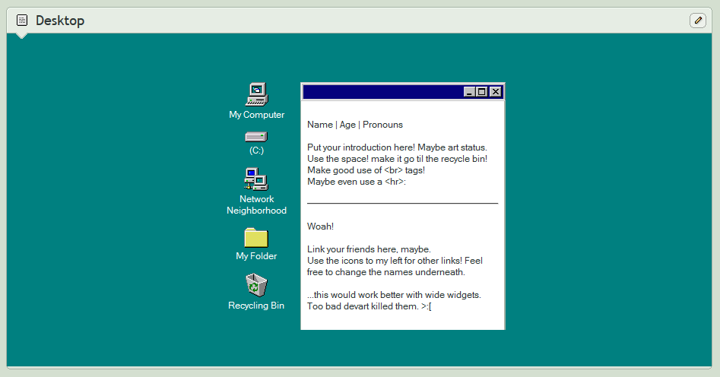Image resolution: width=720 pixels, height=377 pixels.
Task: Click the pencil edit button on Desktop widget
Action: (697, 21)
